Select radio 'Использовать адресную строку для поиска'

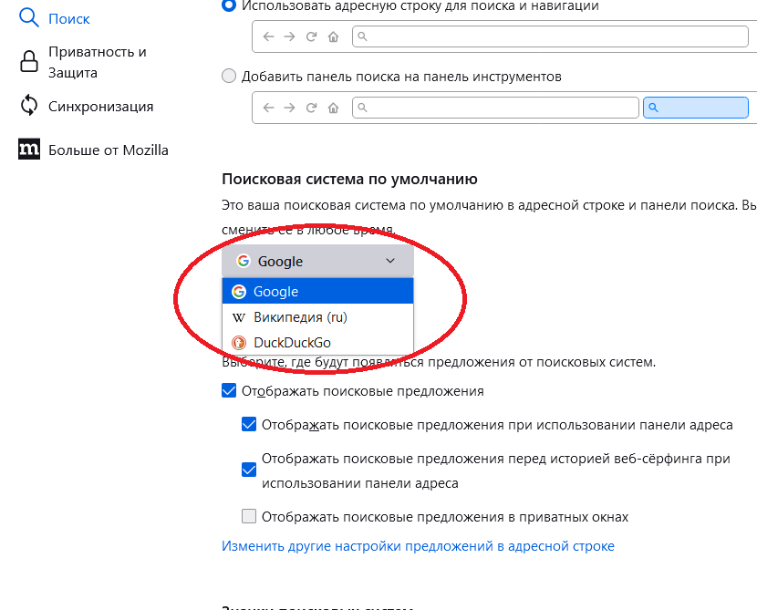[229, 5]
